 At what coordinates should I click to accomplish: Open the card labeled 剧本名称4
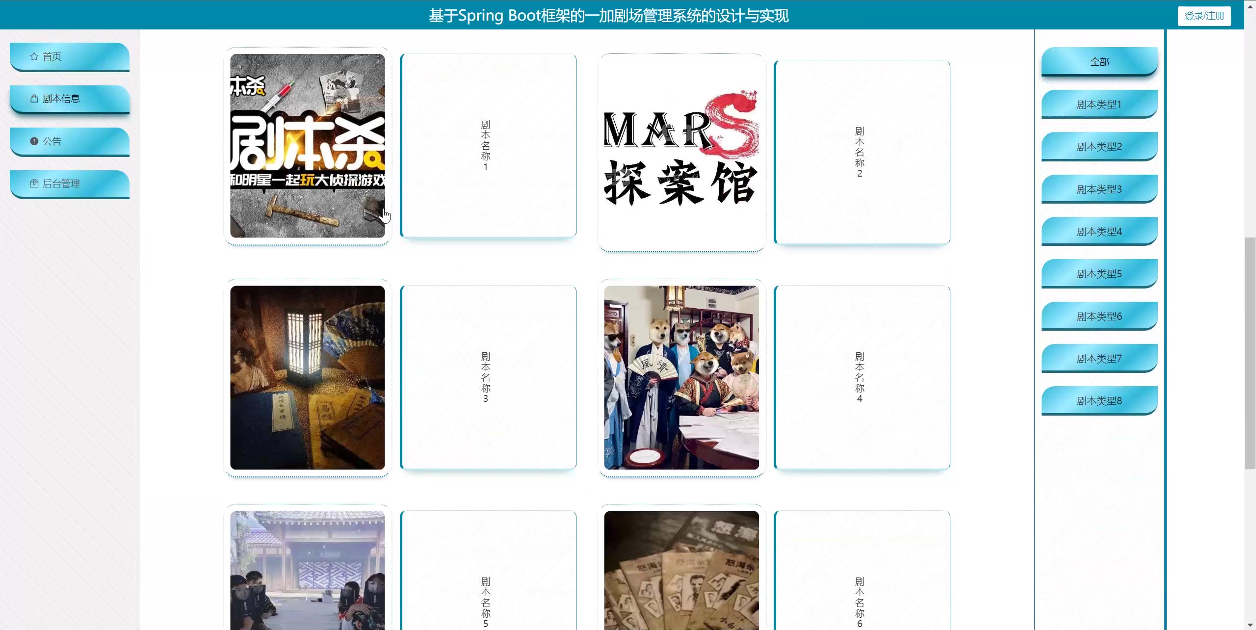[x=862, y=377]
